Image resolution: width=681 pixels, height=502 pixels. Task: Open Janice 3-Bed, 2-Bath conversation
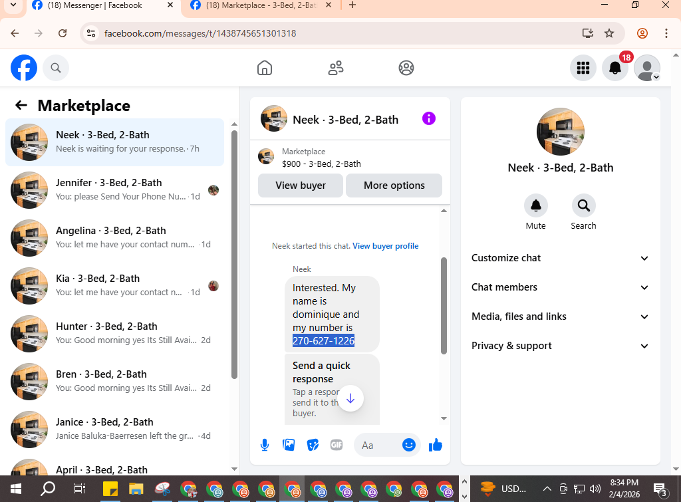click(114, 429)
